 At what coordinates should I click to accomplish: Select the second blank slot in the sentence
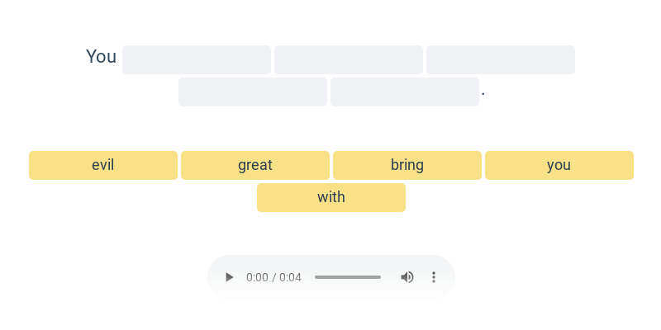(x=349, y=59)
